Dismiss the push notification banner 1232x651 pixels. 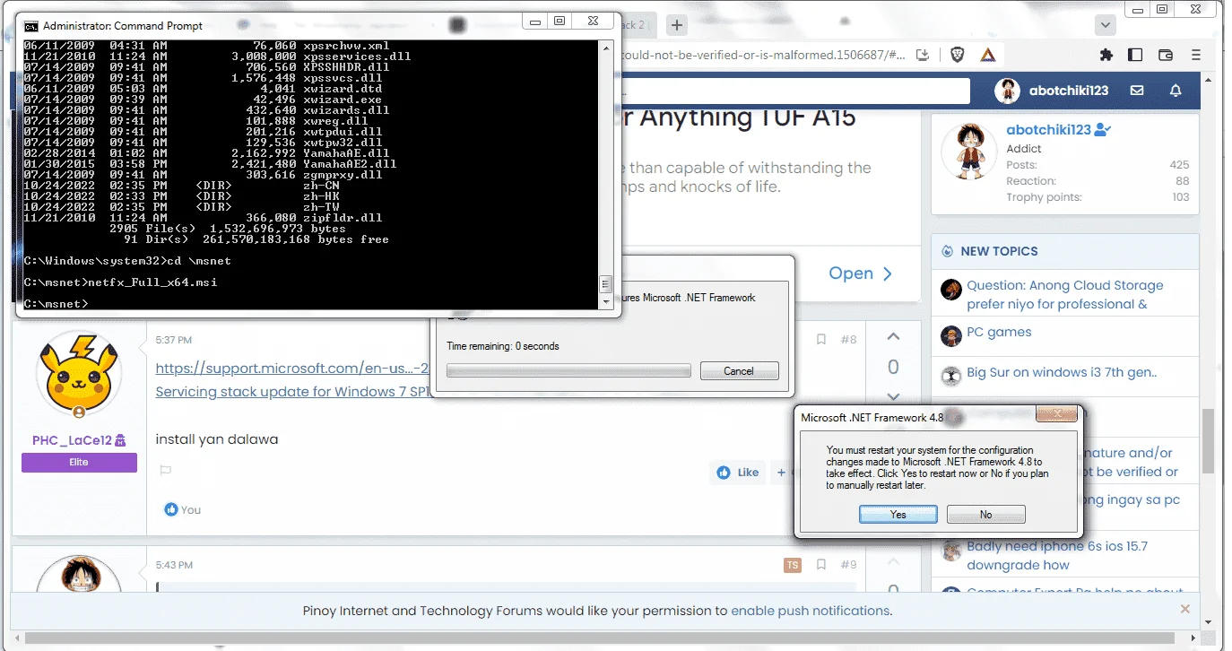pyautogui.click(x=1184, y=609)
